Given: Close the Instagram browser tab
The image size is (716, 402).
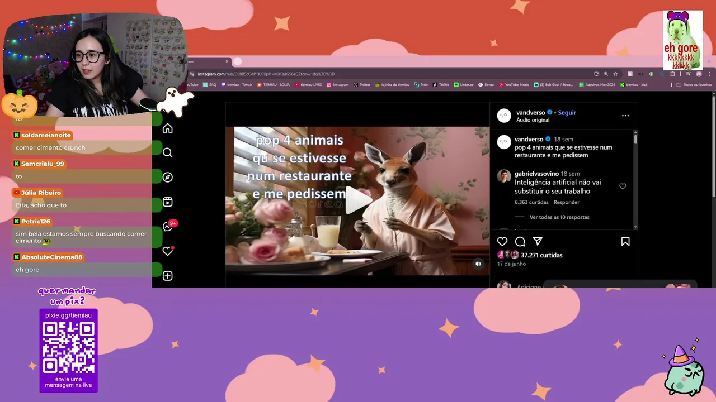Looking at the screenshot, I should tap(227, 61).
